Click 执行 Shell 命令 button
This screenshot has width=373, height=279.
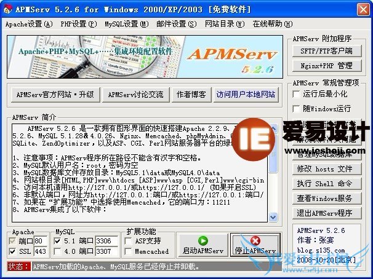click(x=327, y=184)
